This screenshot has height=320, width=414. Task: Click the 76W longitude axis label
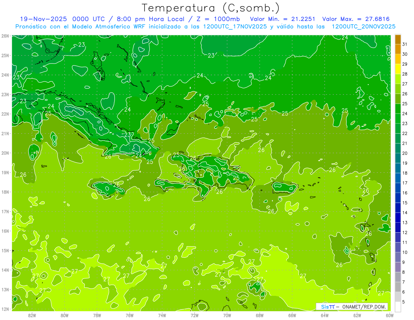(x=130, y=316)
